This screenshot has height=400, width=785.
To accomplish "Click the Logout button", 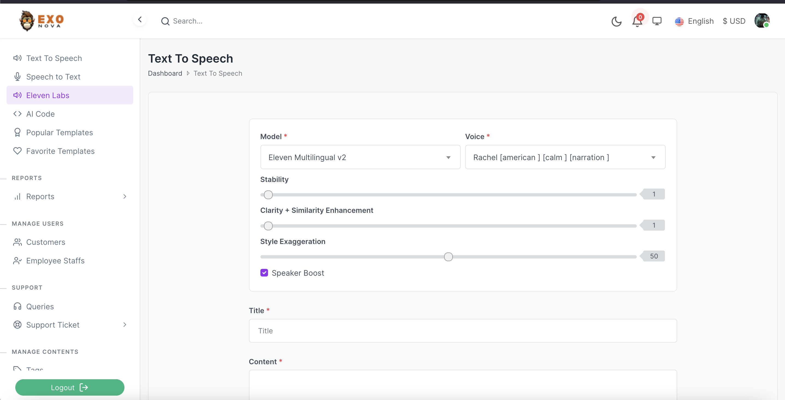I will pyautogui.click(x=70, y=387).
